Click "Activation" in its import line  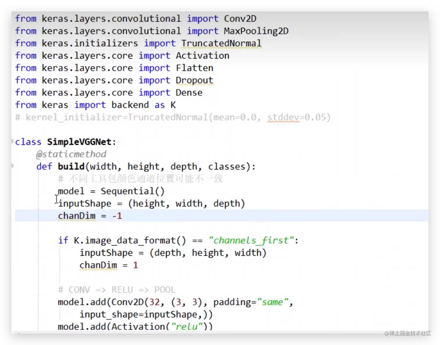[203, 56]
